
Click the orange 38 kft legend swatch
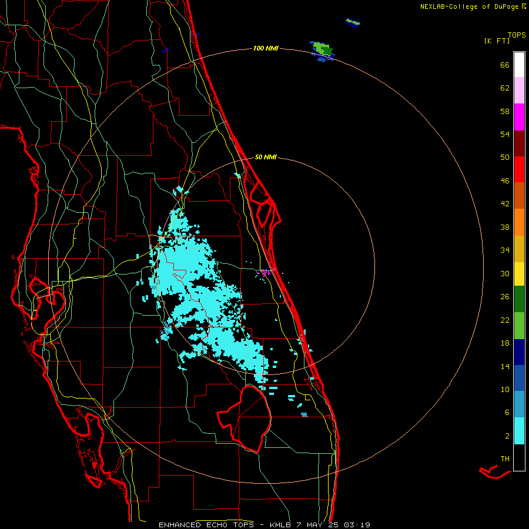tap(519, 222)
